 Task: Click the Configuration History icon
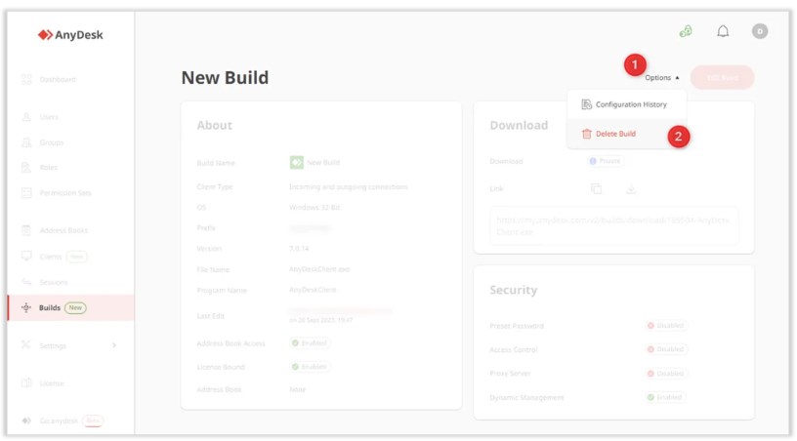click(x=587, y=104)
